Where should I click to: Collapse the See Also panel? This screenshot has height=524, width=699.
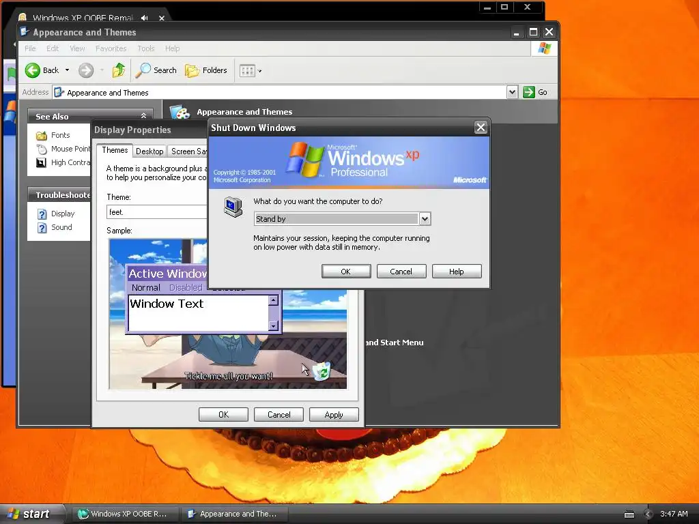pyautogui.click(x=143, y=116)
